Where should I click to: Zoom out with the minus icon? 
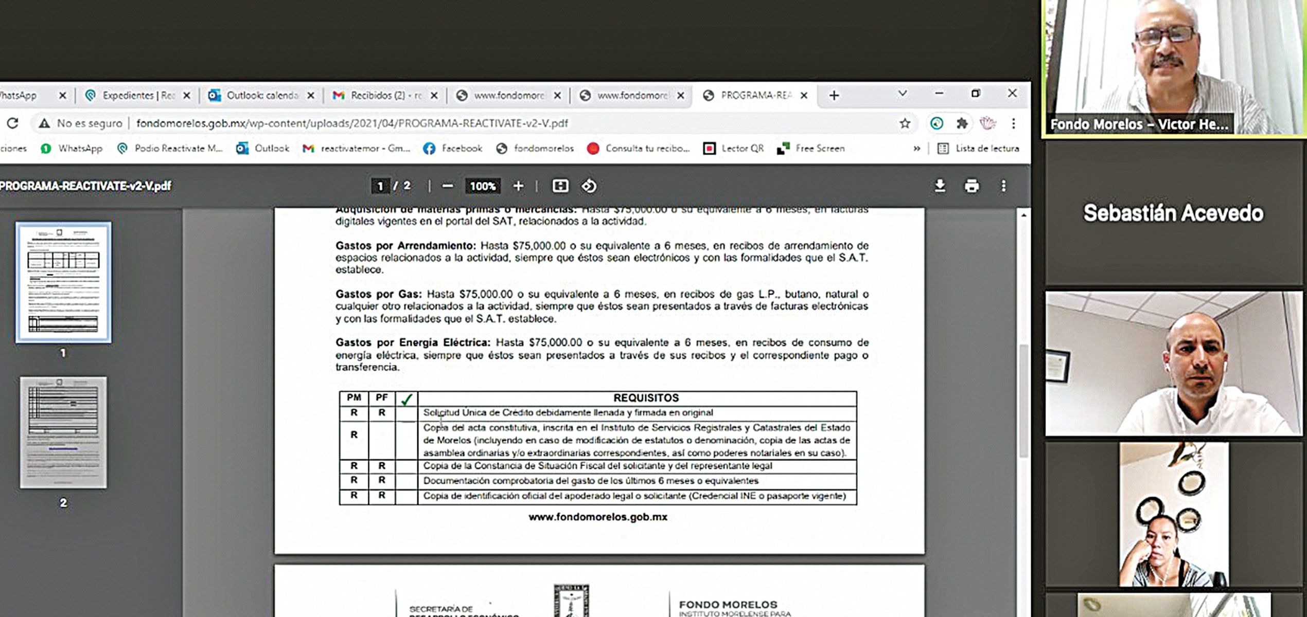(x=447, y=186)
